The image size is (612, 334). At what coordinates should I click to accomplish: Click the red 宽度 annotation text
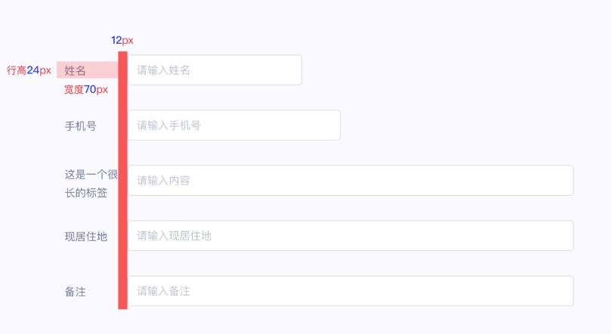click(73, 90)
